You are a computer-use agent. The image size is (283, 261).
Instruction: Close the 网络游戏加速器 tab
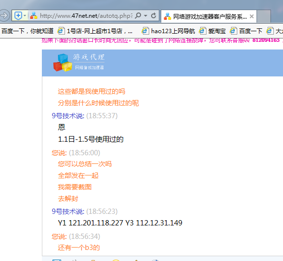click(252, 16)
